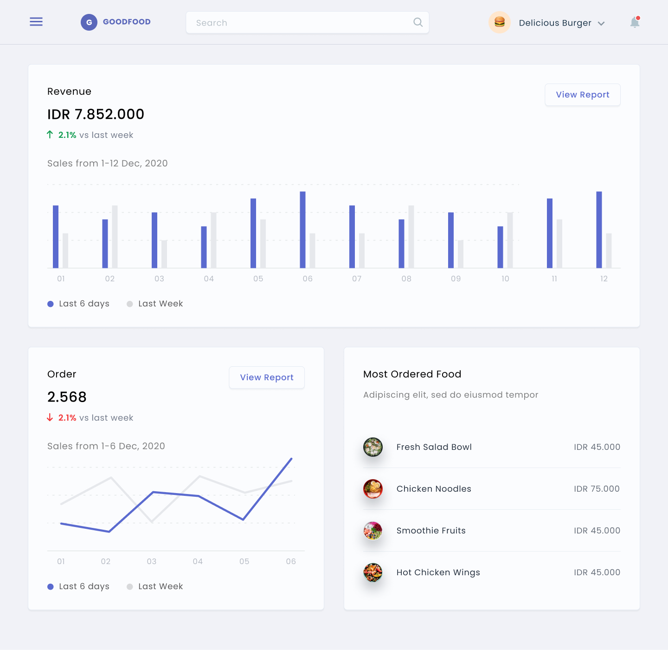
Task: Toggle Last 6 days in Order legend
Action: coord(79,586)
